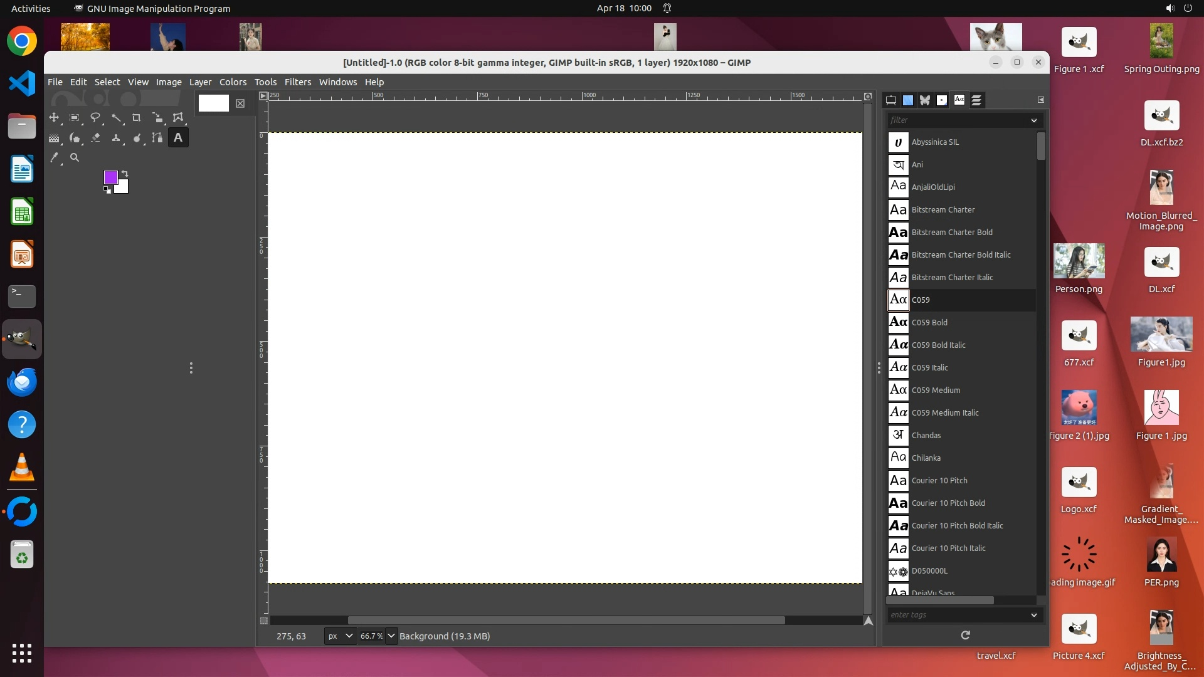The height and width of the screenshot is (677, 1204).
Task: Expand the font filter dropdown
Action: click(1033, 120)
